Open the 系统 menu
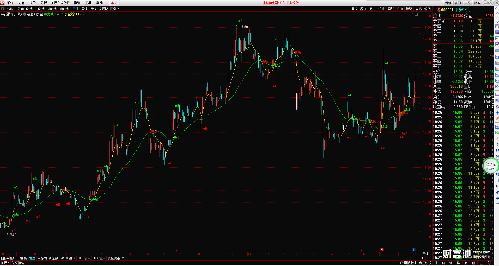 point(10,3)
